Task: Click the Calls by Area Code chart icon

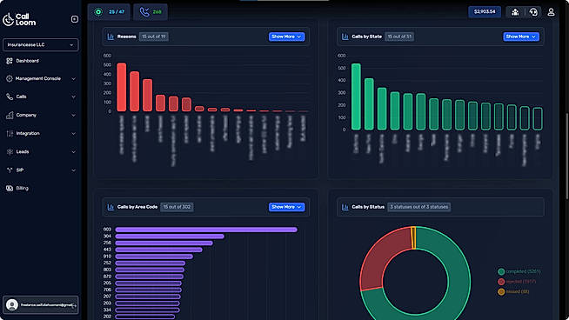Action: 110,207
